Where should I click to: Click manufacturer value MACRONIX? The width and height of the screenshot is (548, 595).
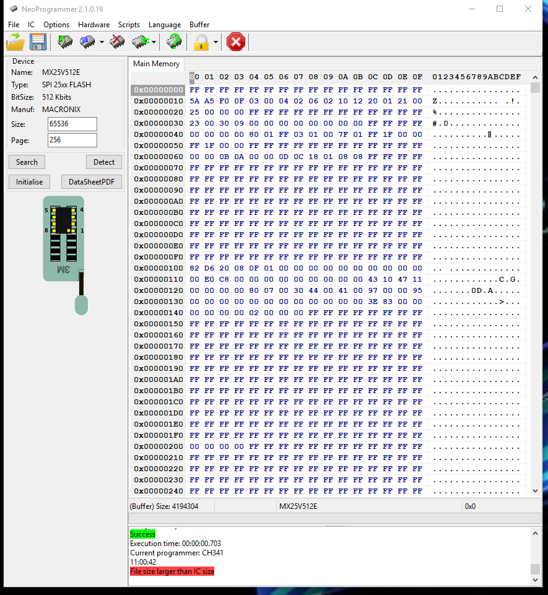[61, 110]
